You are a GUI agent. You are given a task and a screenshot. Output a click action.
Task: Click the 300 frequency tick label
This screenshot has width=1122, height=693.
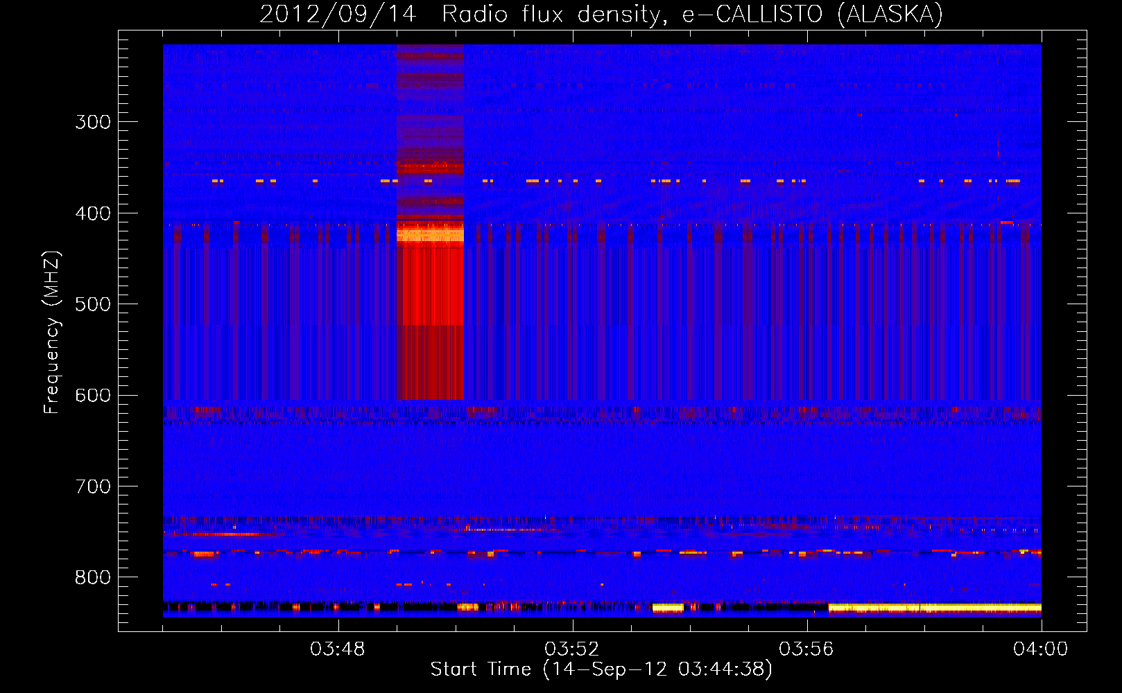coord(93,122)
